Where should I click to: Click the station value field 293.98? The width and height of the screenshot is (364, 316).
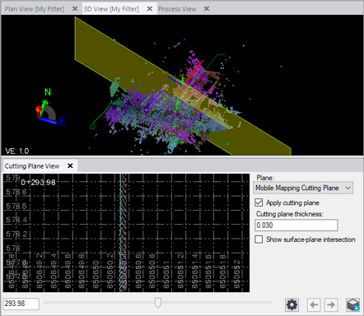coord(21,304)
